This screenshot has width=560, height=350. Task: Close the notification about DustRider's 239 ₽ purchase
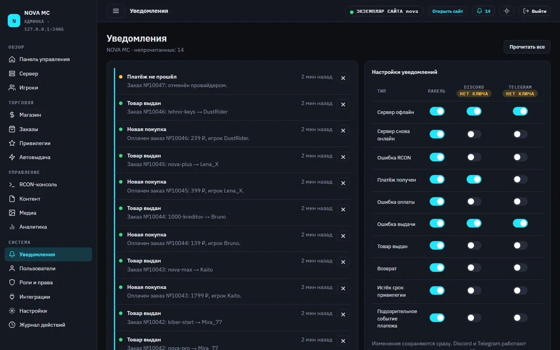[343, 130]
